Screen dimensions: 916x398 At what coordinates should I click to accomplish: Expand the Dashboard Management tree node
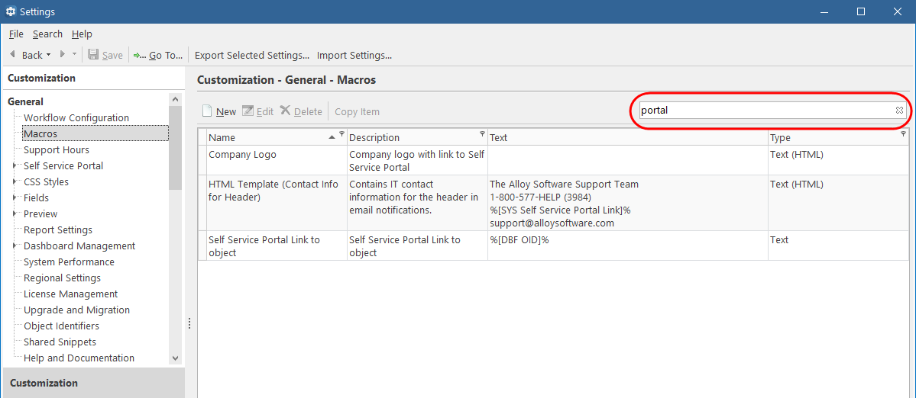point(14,246)
